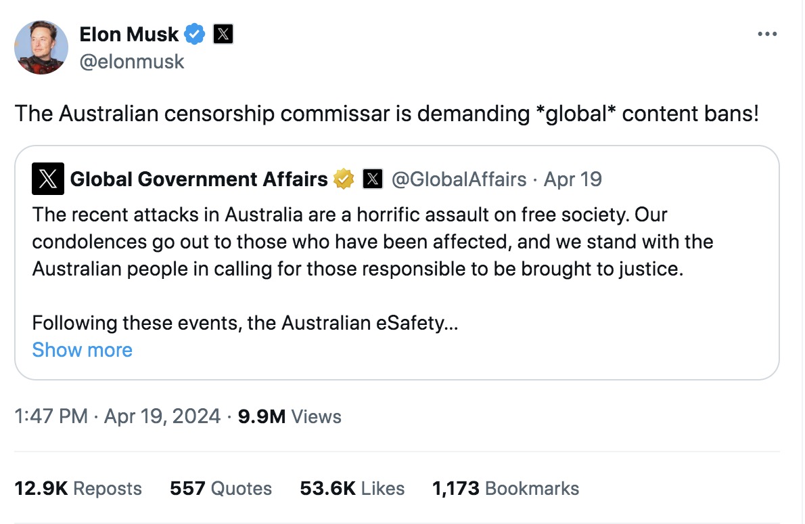Click the 9.9M Views count
805x524 pixels.
click(291, 416)
